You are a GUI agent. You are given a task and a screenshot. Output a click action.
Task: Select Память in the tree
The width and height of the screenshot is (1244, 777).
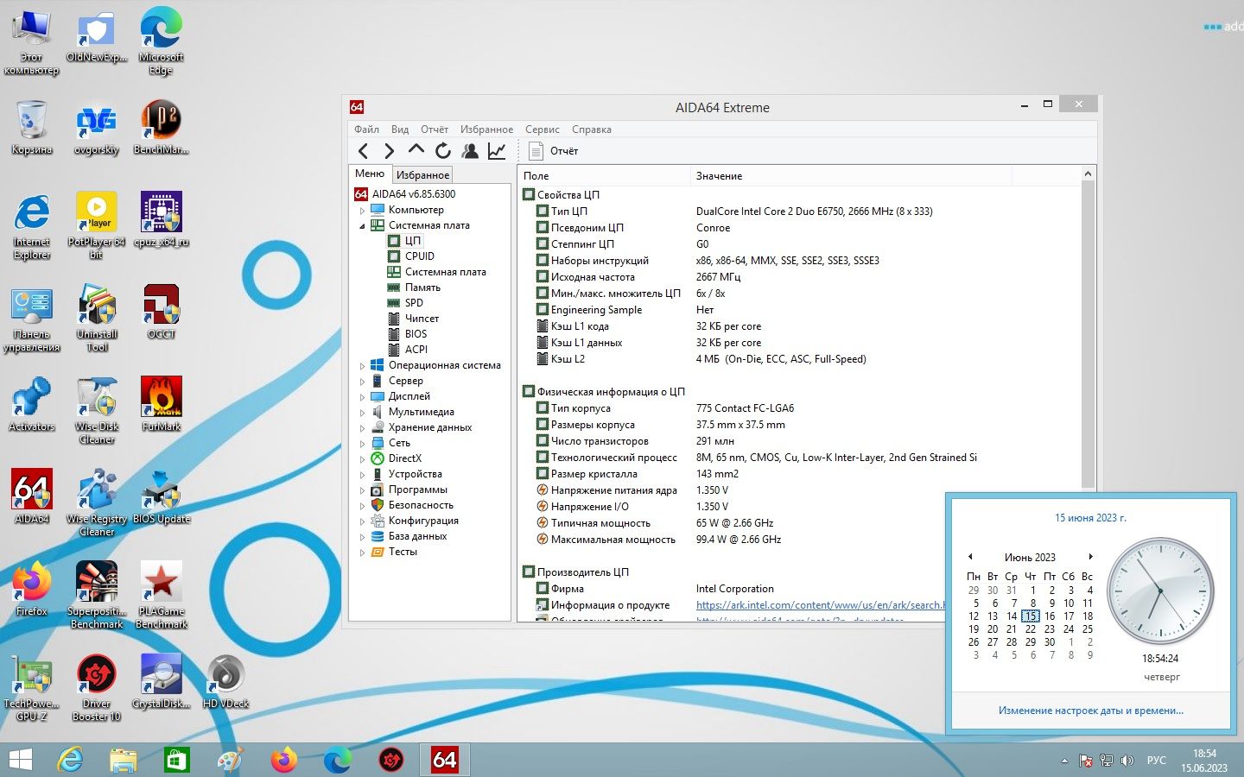tap(422, 287)
